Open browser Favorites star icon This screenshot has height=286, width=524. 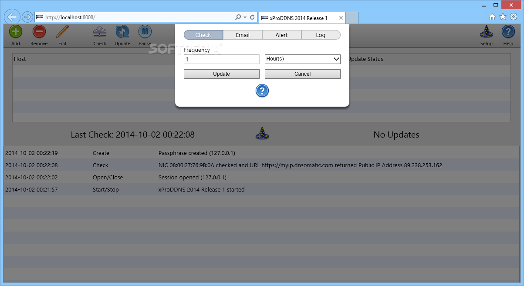503,17
